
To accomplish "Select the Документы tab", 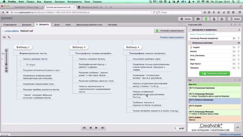I will pyautogui.click(x=43, y=24).
